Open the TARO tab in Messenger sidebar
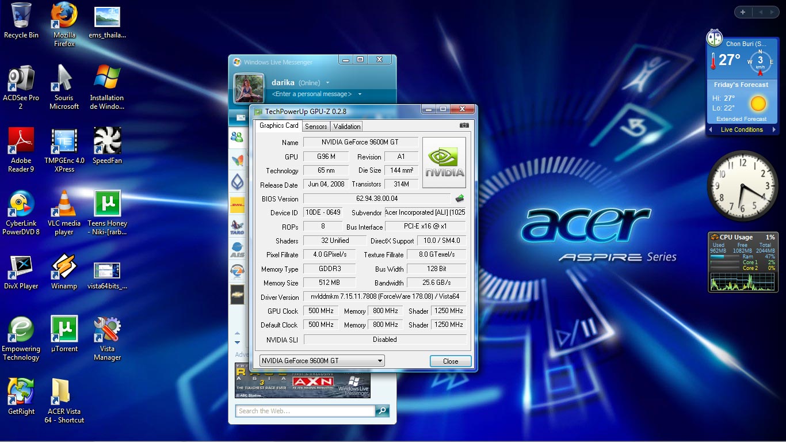Screen dimensions: 786x442 click(x=237, y=227)
